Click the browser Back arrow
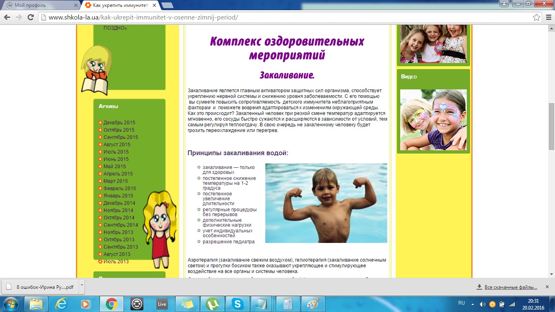The width and height of the screenshot is (555, 312). click(7, 17)
